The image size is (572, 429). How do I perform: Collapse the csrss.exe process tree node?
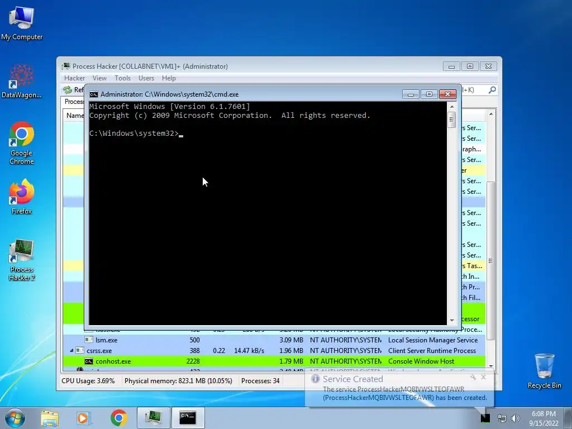pos(71,351)
